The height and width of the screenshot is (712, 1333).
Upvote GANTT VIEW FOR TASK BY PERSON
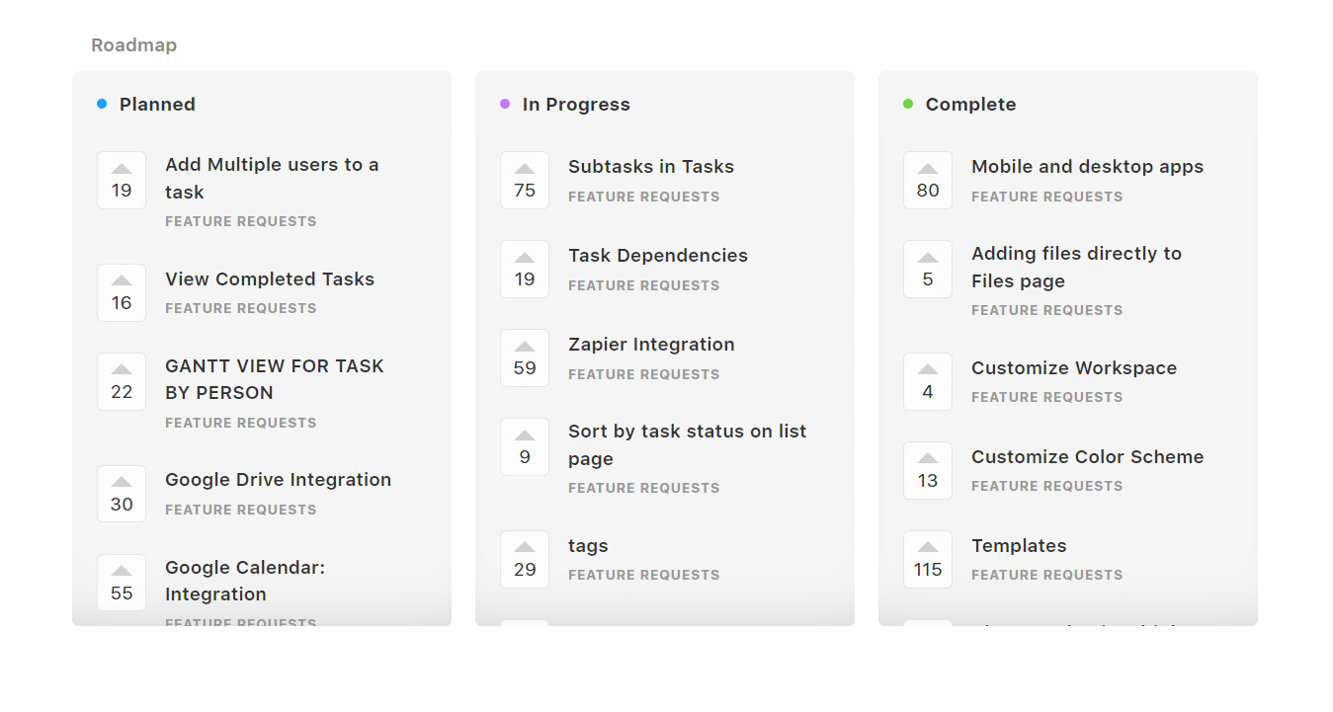click(122, 381)
